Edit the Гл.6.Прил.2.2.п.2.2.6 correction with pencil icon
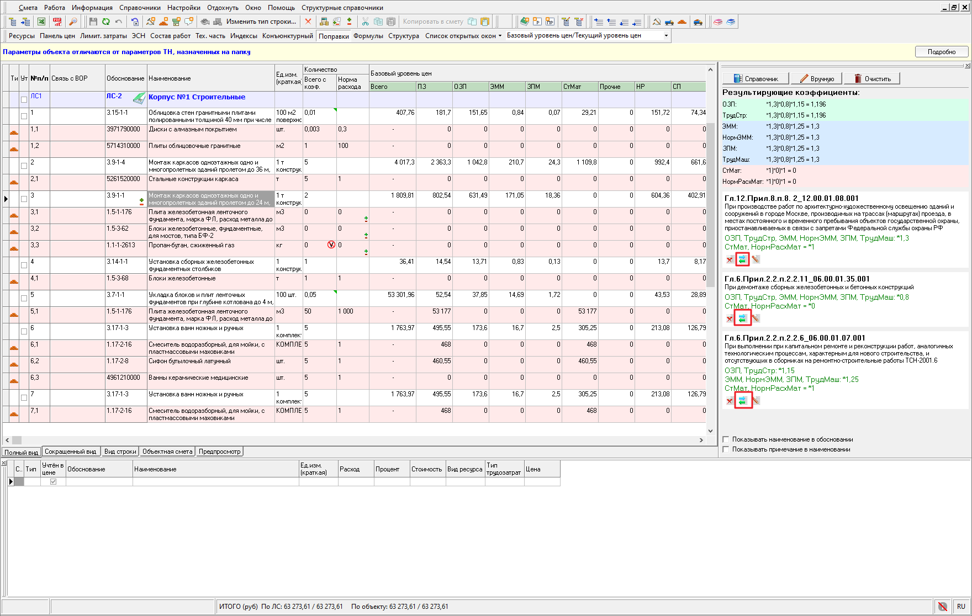972x616 pixels. click(756, 401)
